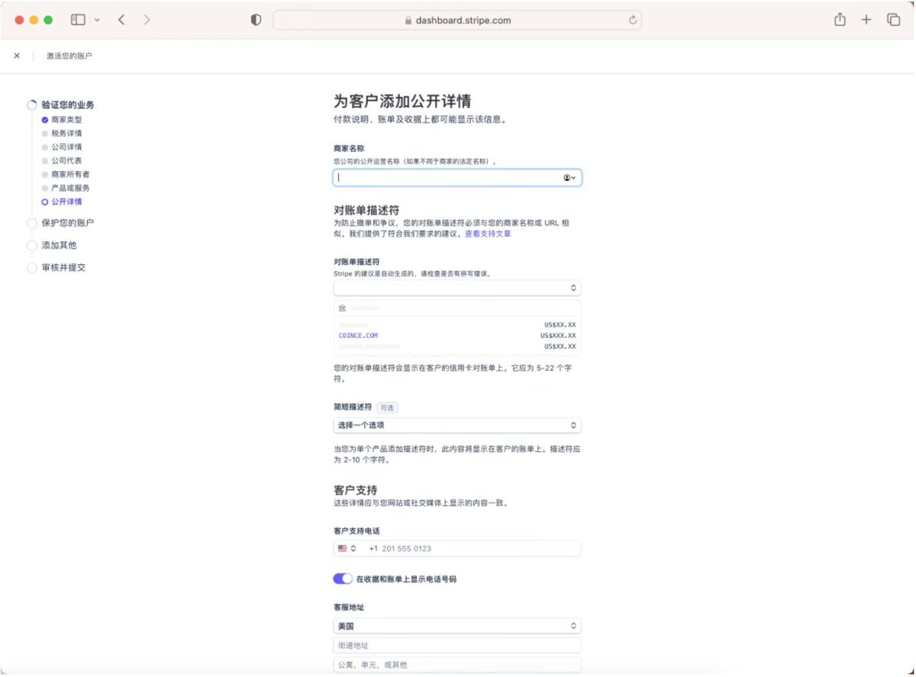This screenshot has width=916, height=677.
Task: Select 公开详情 current step
Action: [x=66, y=202]
